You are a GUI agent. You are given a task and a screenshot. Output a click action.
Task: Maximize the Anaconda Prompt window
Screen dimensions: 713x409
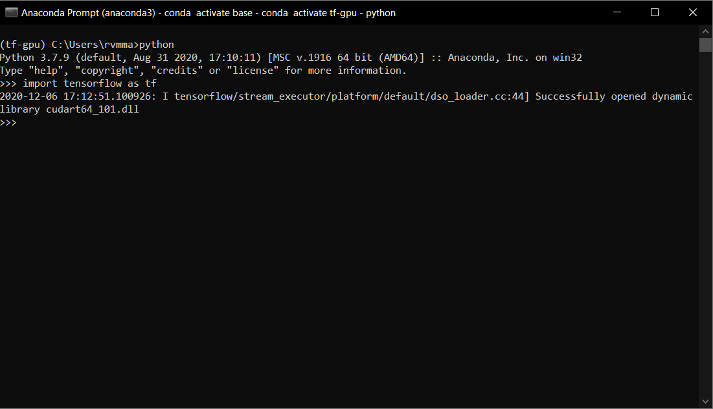click(x=654, y=12)
